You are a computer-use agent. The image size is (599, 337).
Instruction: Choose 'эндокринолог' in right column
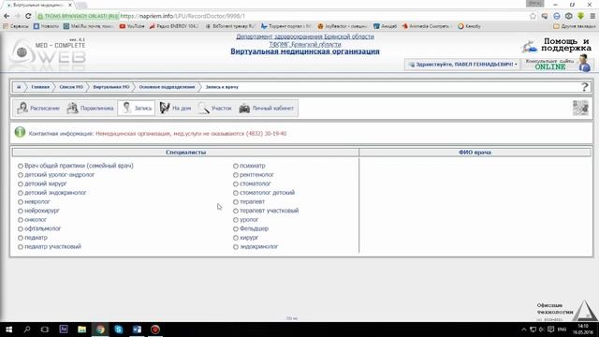click(x=236, y=247)
